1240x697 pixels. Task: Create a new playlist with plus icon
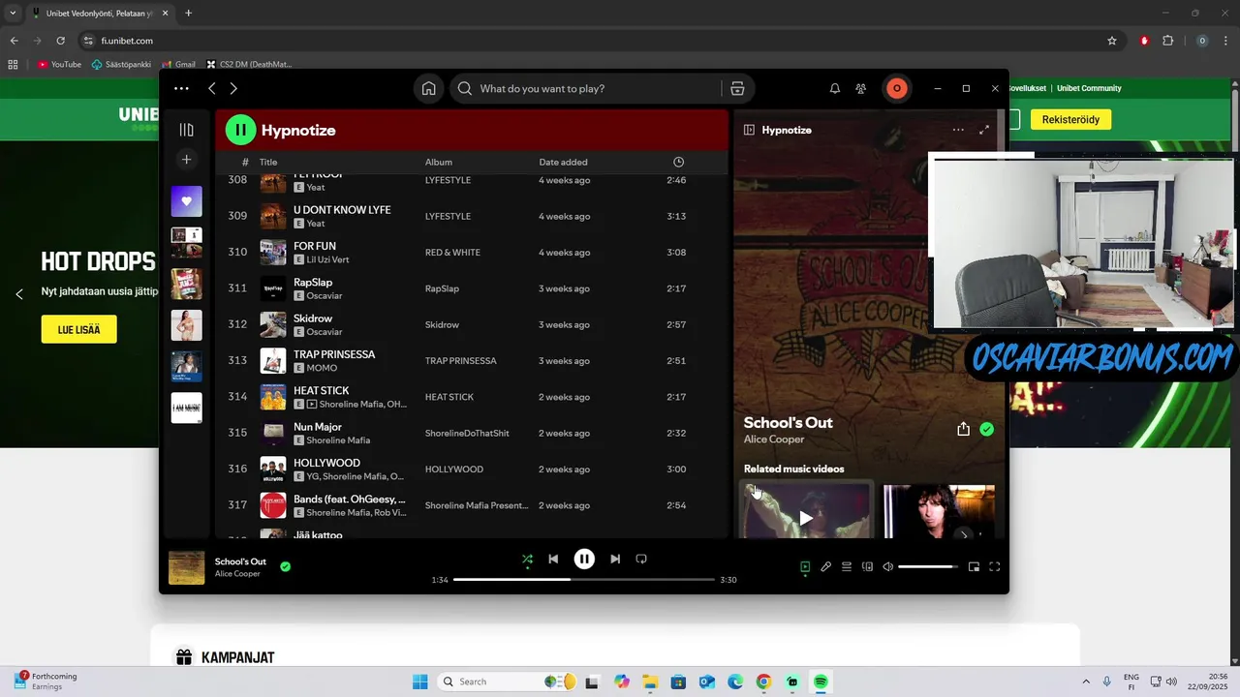[187, 160]
